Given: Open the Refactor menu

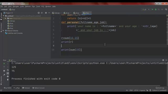Looking at the screenshot, I should [x=28, y=7].
